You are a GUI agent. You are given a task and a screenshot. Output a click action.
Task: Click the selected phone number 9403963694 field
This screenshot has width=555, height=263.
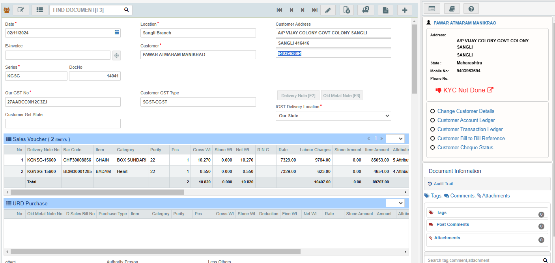pos(333,53)
